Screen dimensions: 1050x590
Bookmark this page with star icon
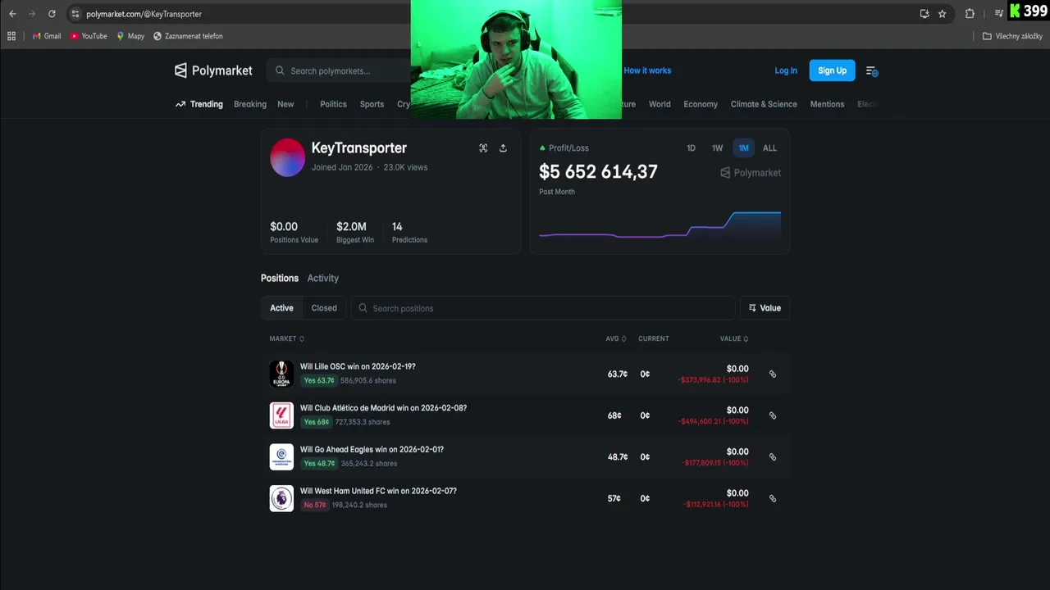943,14
